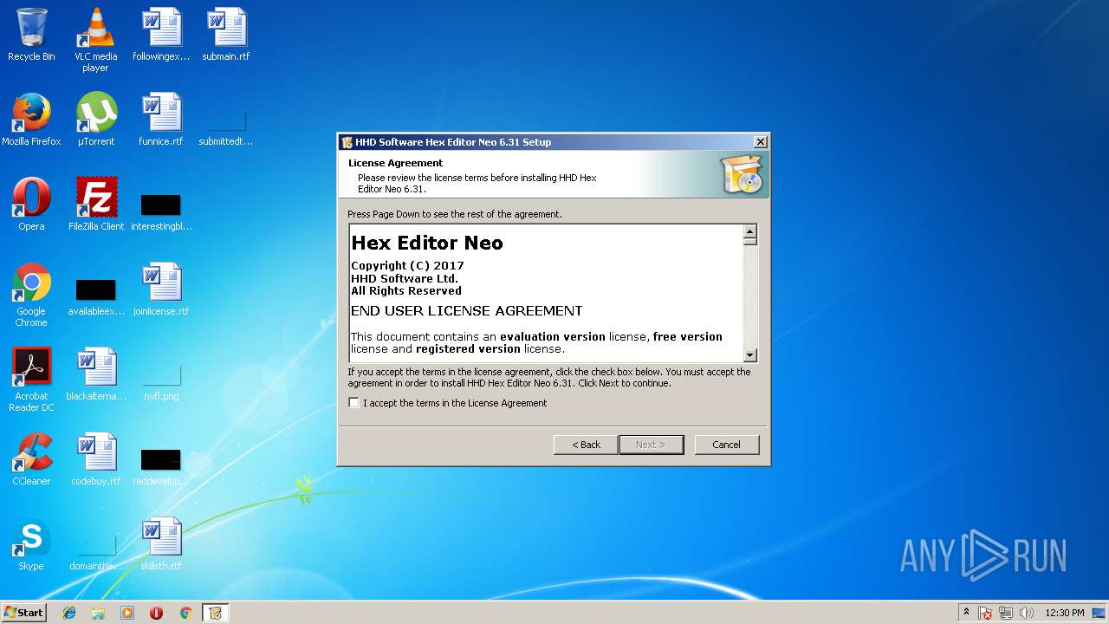Select the Mozilla Firefox shortcut
Viewport: 1109px width, 624px height.
[x=31, y=120]
